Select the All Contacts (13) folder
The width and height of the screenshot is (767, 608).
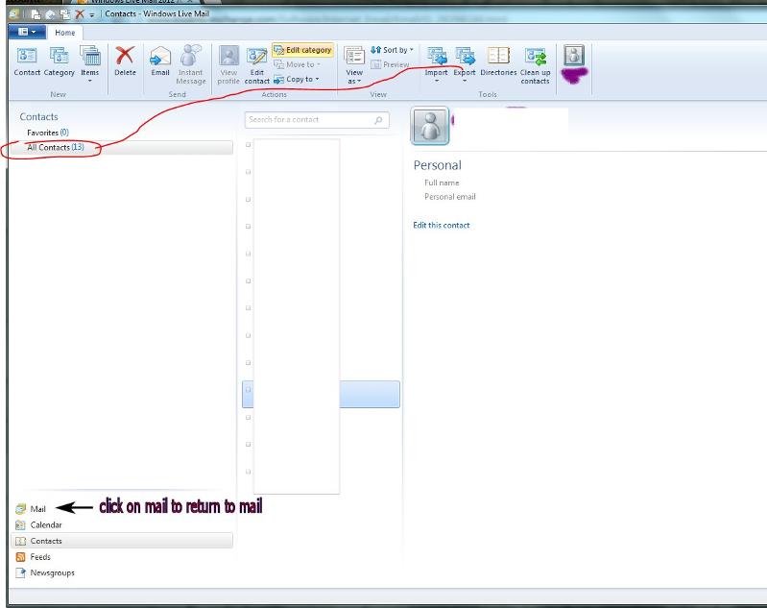121,147
